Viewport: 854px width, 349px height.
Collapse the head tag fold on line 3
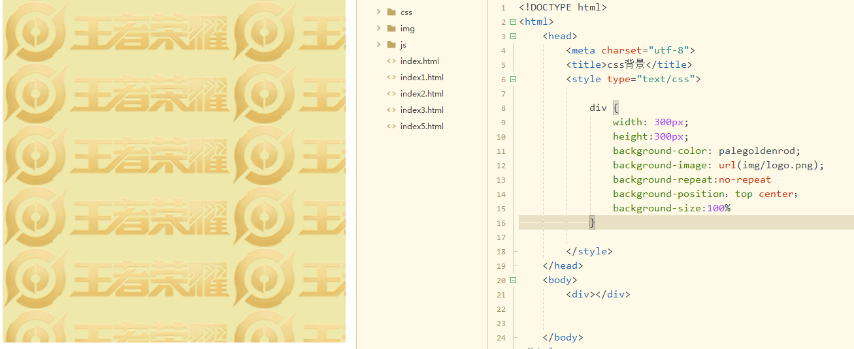pyautogui.click(x=513, y=36)
